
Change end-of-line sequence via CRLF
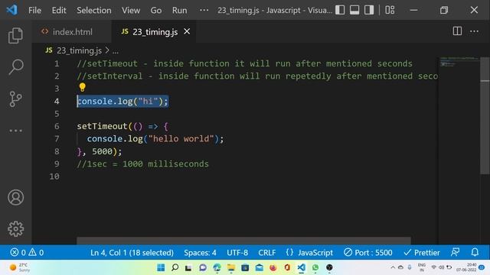click(x=267, y=252)
